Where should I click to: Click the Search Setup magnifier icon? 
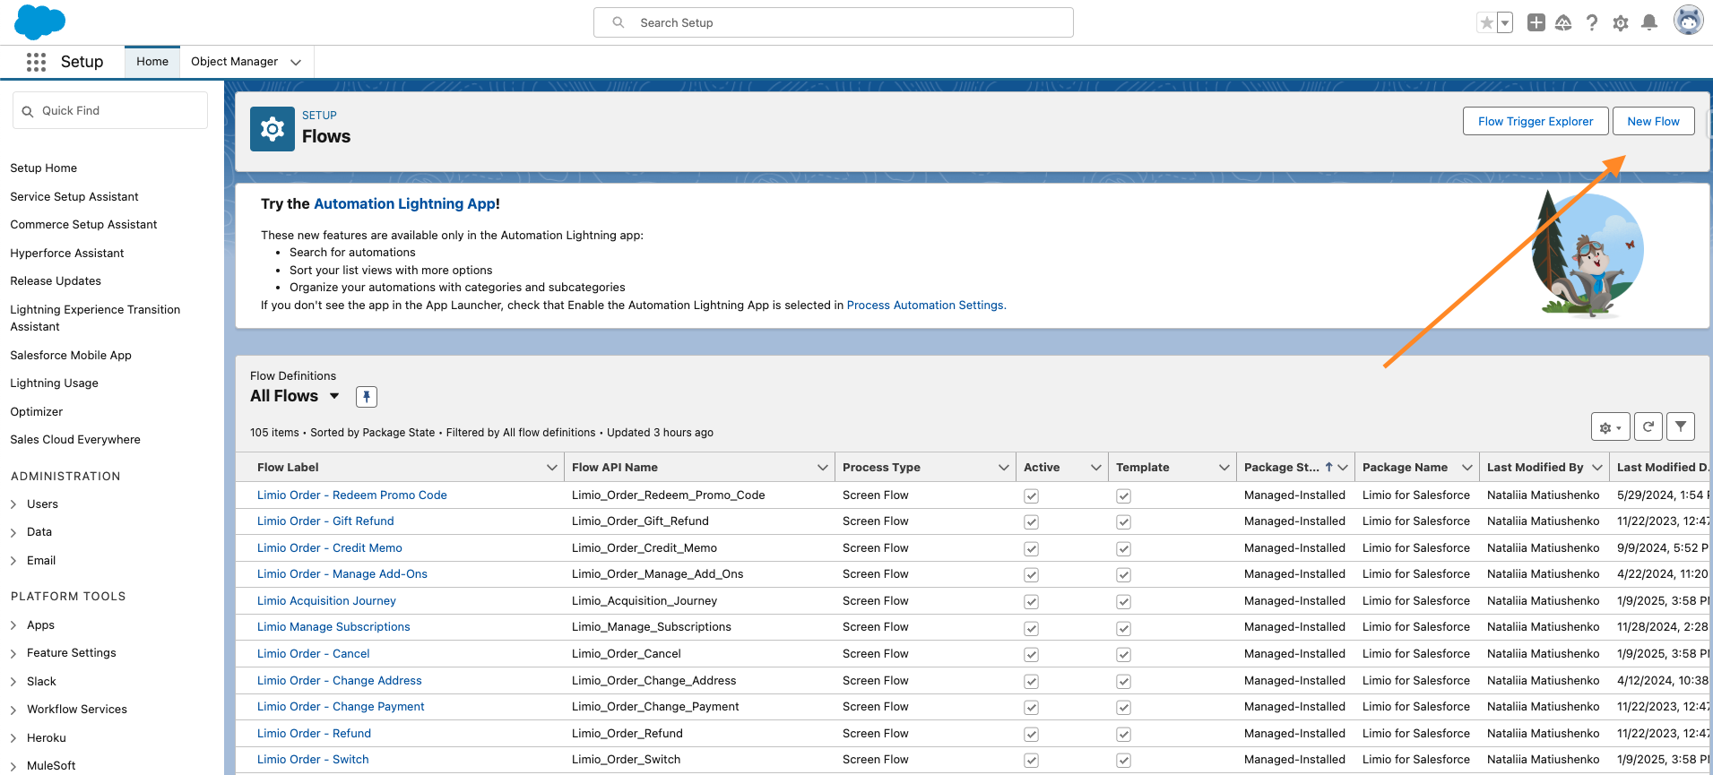click(x=619, y=22)
